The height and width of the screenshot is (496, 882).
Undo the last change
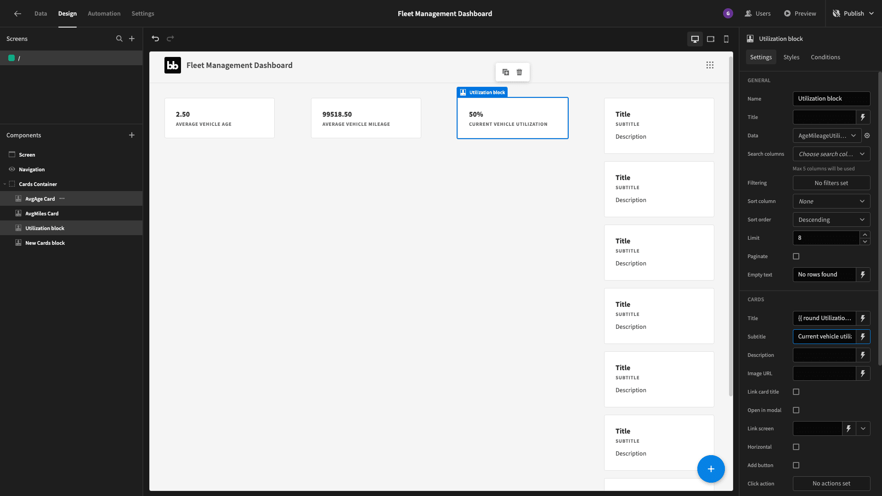coord(155,39)
